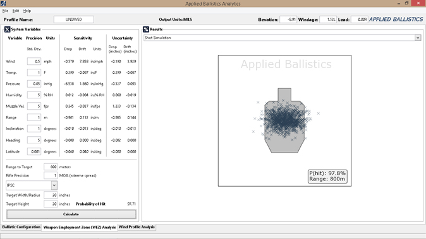Open the File menu
Viewport: 426px width, 239px height.
click(5, 11)
